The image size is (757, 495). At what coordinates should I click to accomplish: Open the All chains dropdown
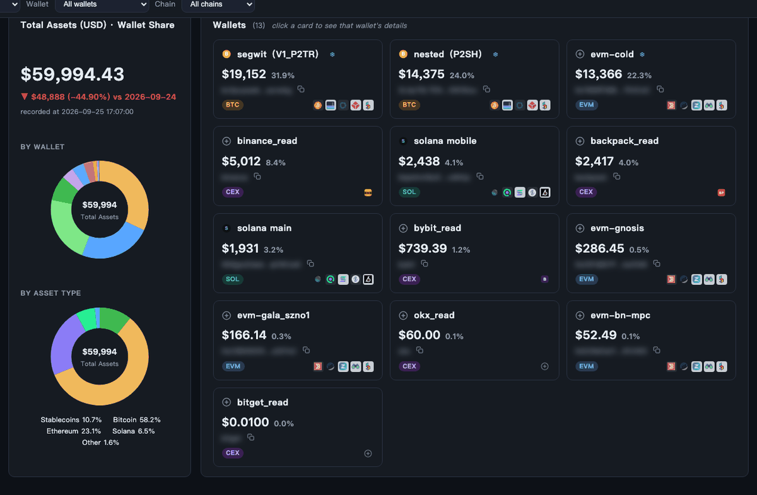click(x=218, y=4)
